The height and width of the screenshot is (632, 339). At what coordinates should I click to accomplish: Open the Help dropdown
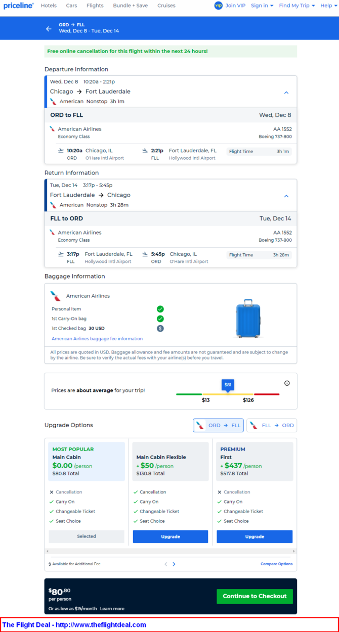[x=328, y=6]
